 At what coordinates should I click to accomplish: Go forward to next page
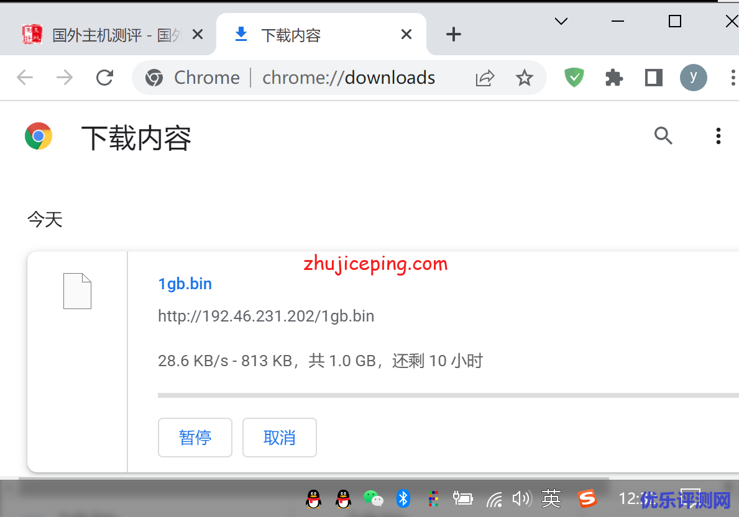(x=65, y=78)
